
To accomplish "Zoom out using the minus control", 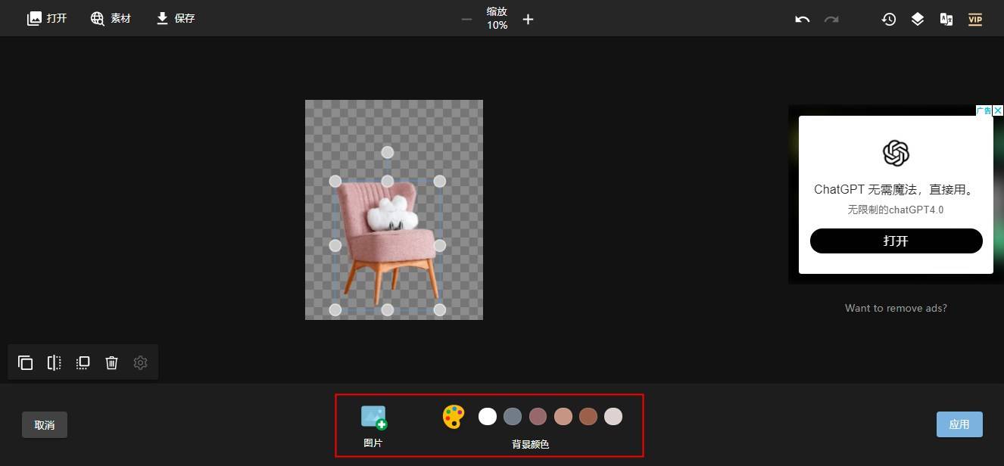I will point(466,19).
